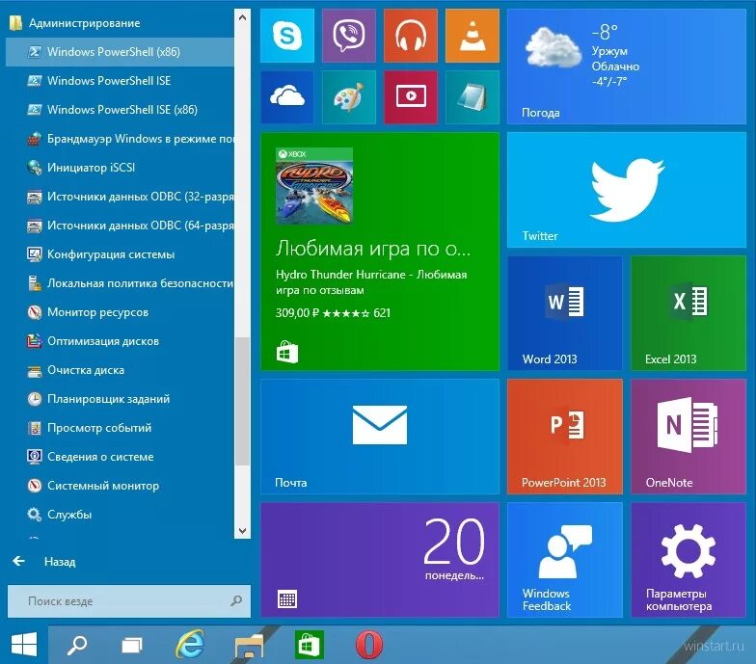Click the taskbar Search magnifier icon
This screenshot has height=664, width=756.
(x=77, y=645)
